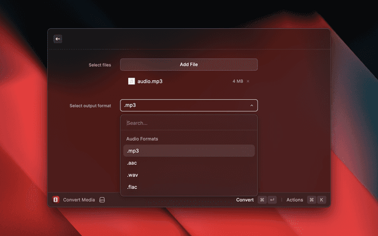Click the Return key badge beside Convert

[272, 200]
